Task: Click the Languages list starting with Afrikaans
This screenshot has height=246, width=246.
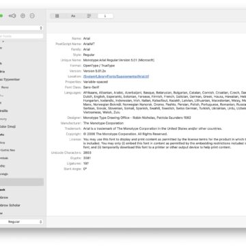Action: coord(165,102)
